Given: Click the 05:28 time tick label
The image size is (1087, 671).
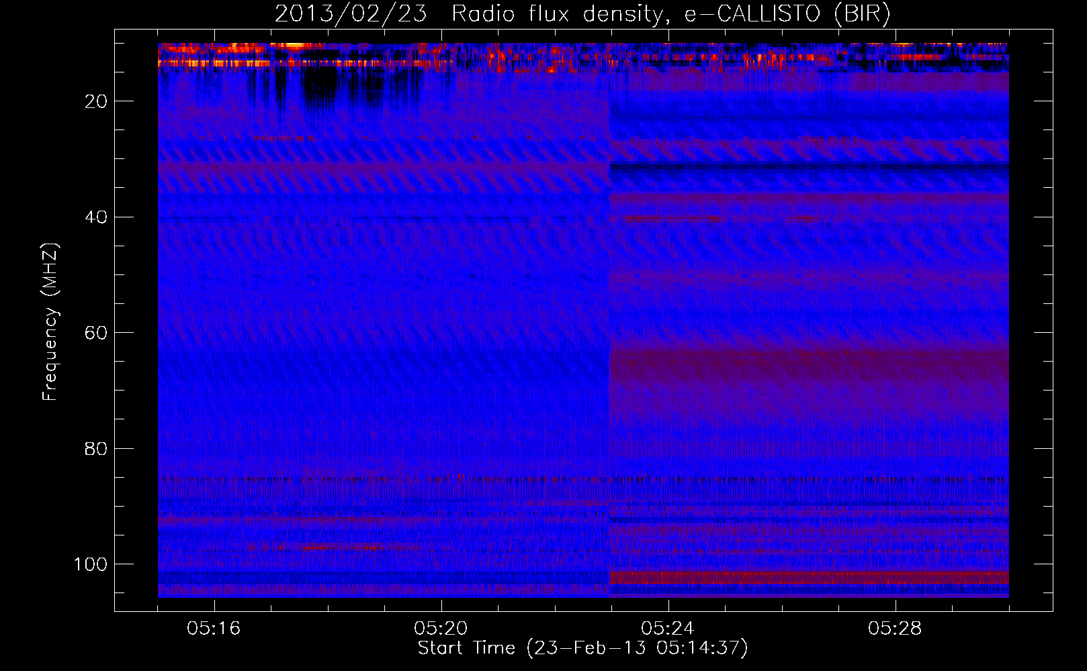Looking at the screenshot, I should click(x=895, y=629).
